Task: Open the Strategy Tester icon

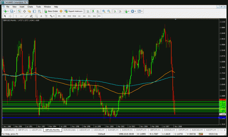Action: (x=39, y=11)
